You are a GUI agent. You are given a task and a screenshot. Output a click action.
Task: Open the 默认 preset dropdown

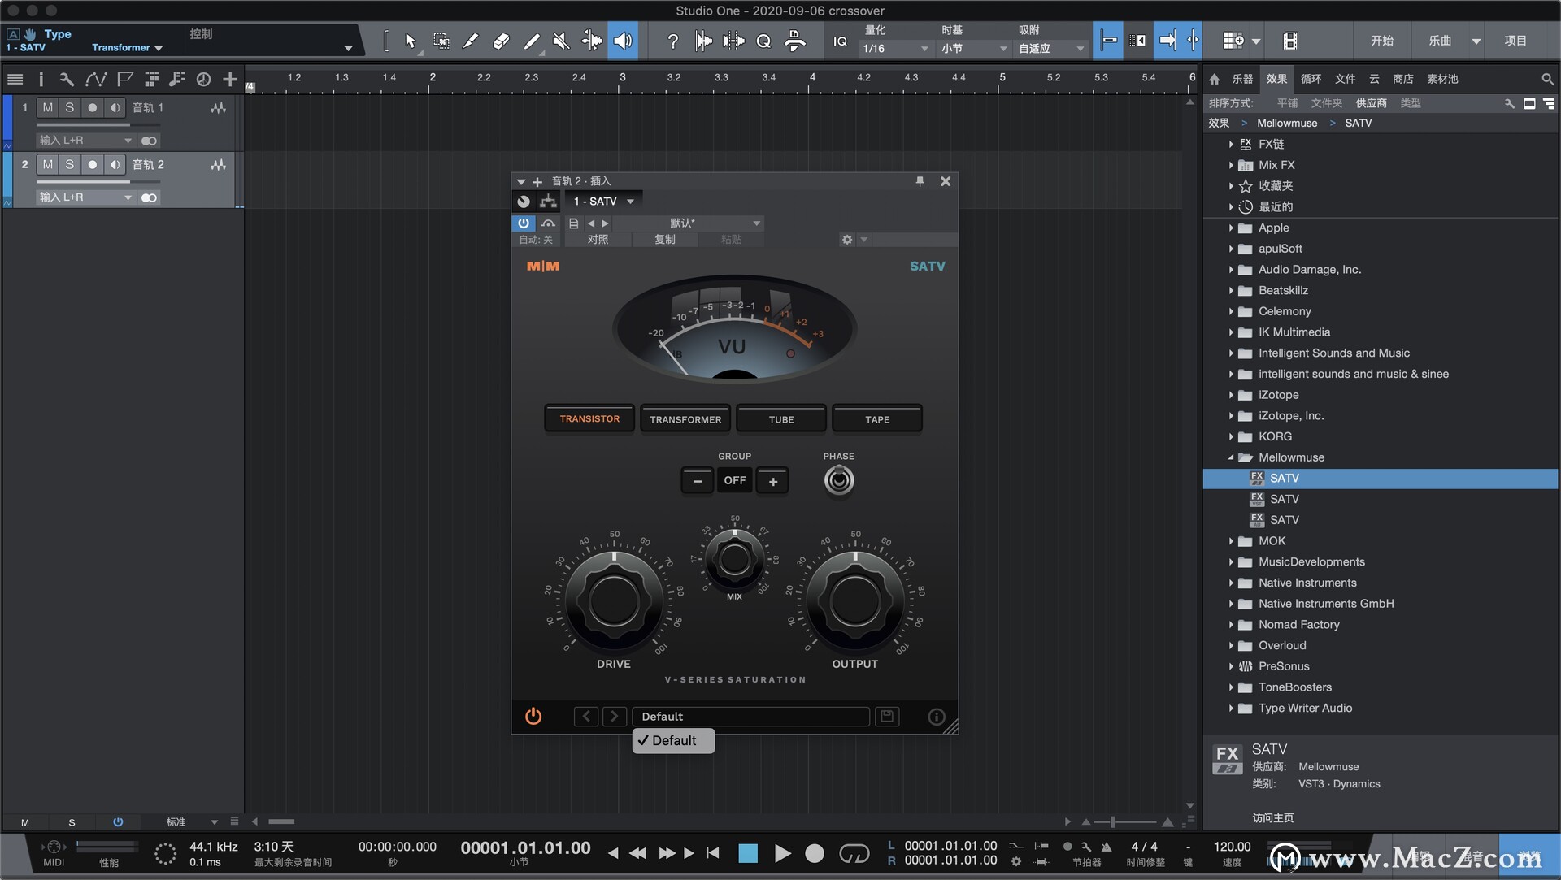point(689,223)
